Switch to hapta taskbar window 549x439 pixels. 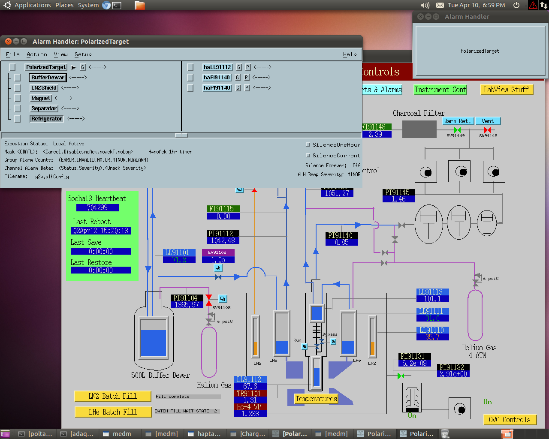tap(205, 434)
